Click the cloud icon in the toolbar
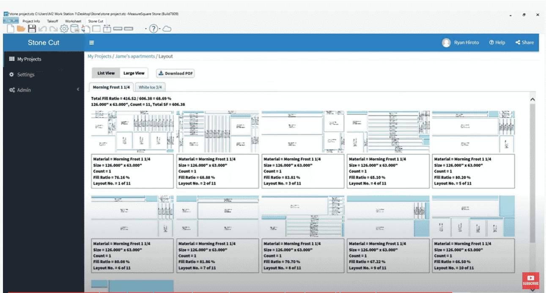This screenshot has width=546, height=293. pyautogui.click(x=167, y=29)
